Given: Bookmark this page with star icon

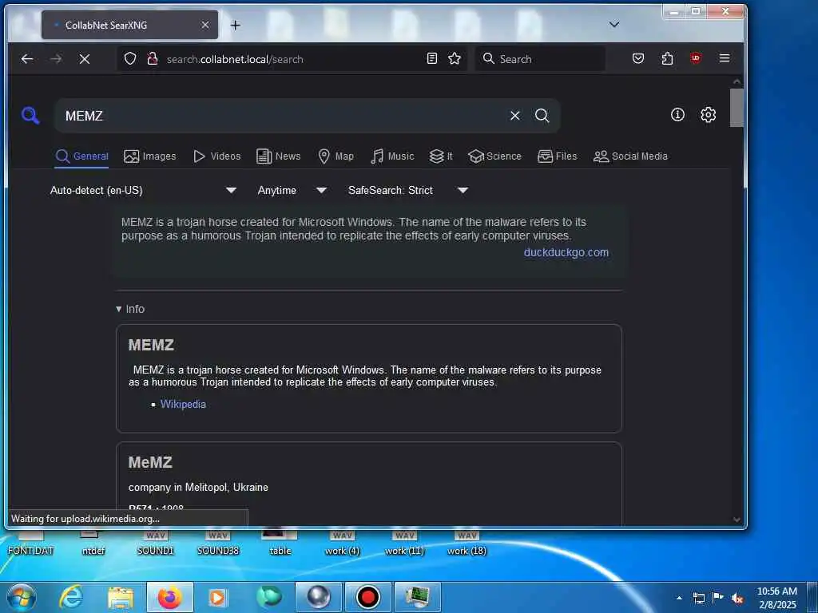Looking at the screenshot, I should (455, 58).
